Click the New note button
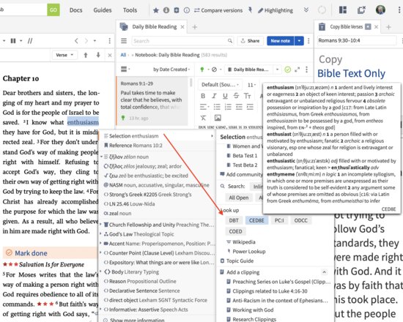 [x=280, y=41]
